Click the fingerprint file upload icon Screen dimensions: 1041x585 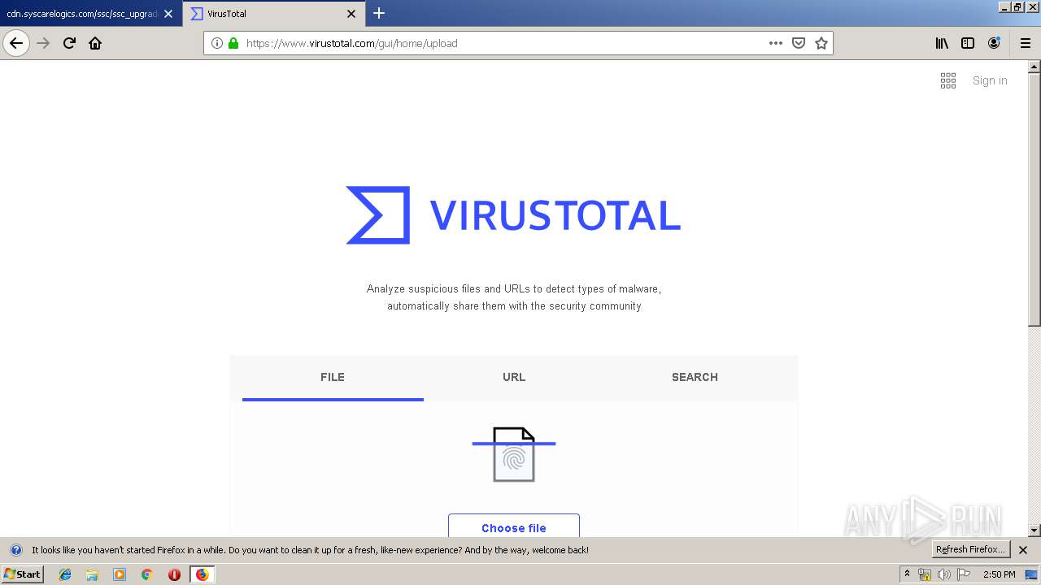(514, 455)
